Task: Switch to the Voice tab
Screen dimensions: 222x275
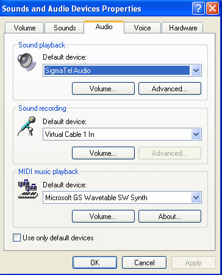Action: [142, 28]
